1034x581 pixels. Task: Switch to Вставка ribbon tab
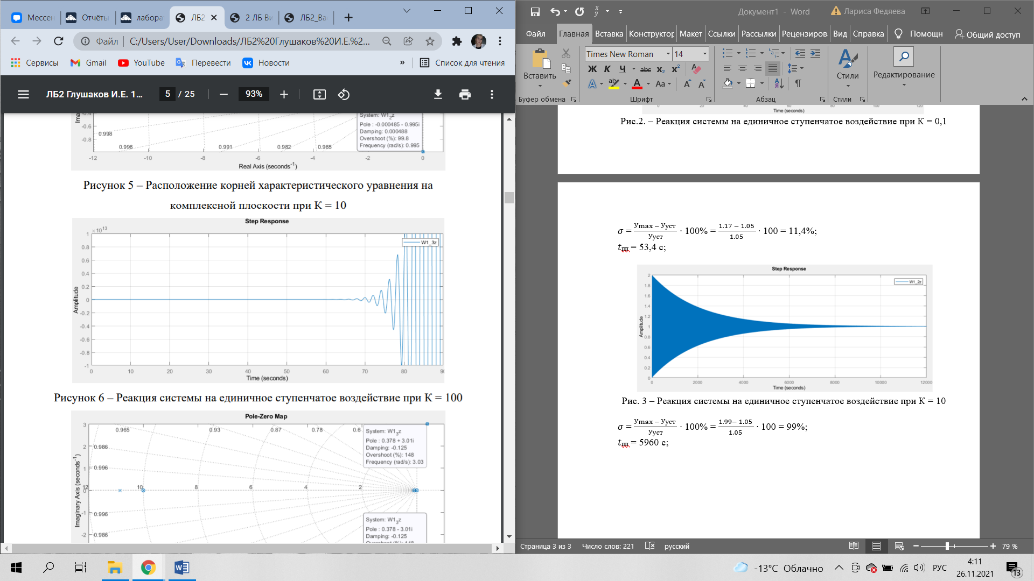609,34
